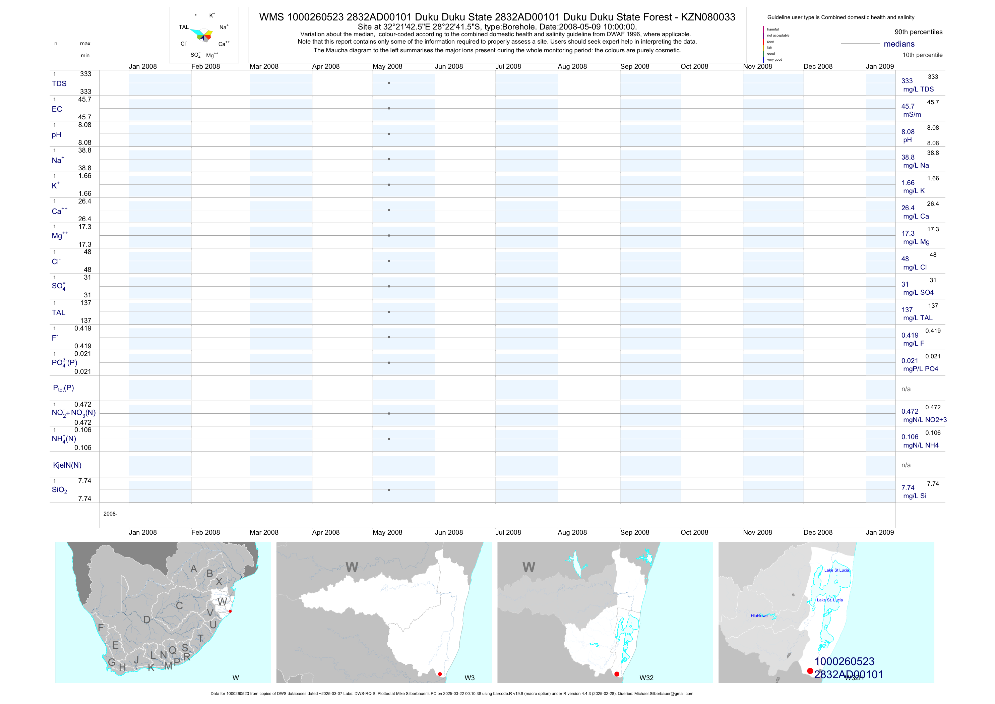Click the 'Jan 2008' top axis label
Viewport: 995px width, 704px height.
pyautogui.click(x=142, y=66)
